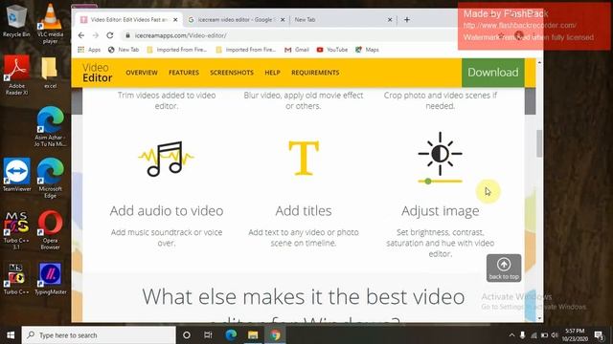
Task: Close the Video Editor browser tab
Action: (175, 19)
